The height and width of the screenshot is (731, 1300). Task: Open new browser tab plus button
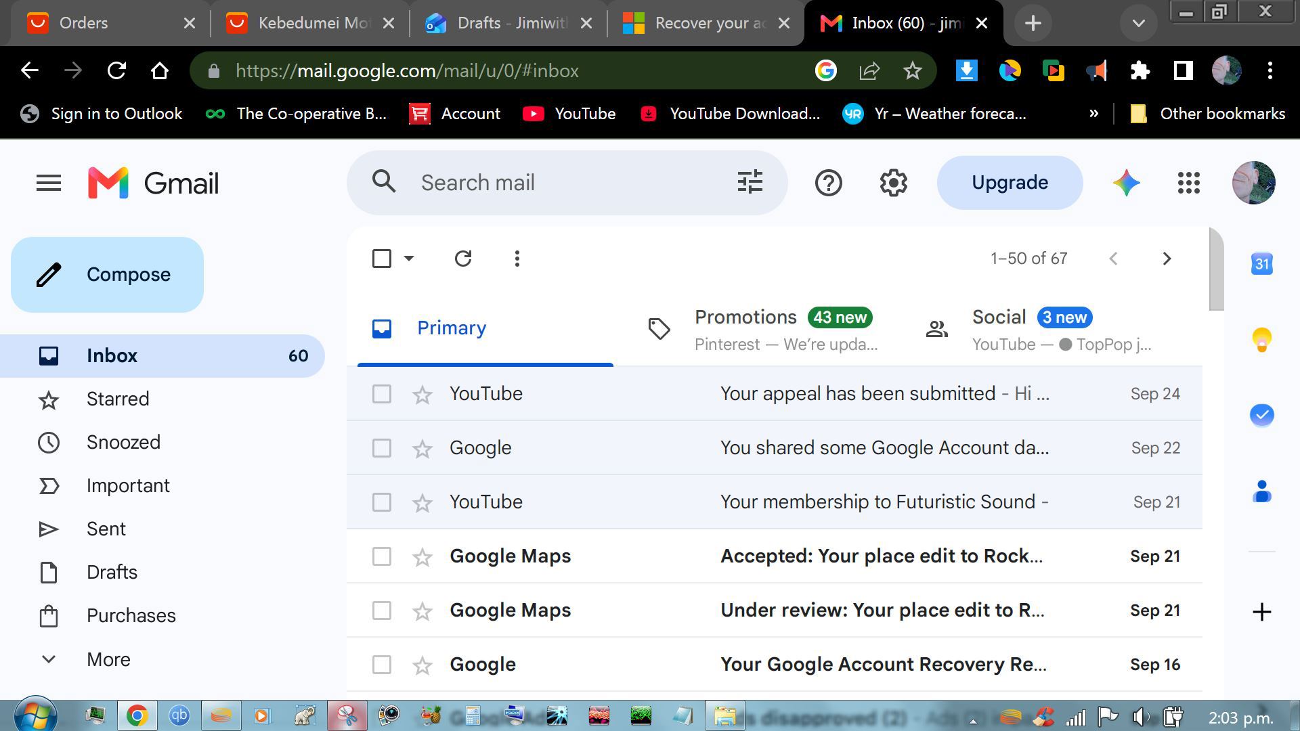(1033, 24)
